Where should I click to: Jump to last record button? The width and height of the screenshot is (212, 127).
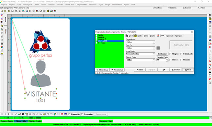pos(12,114)
